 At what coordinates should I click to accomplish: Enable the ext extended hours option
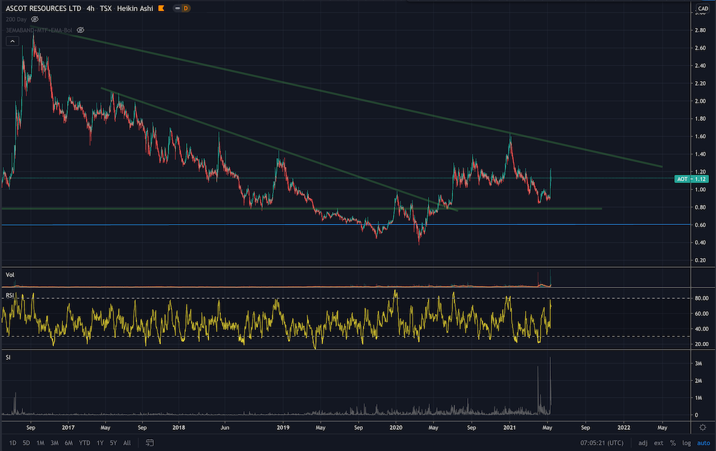coord(659,443)
